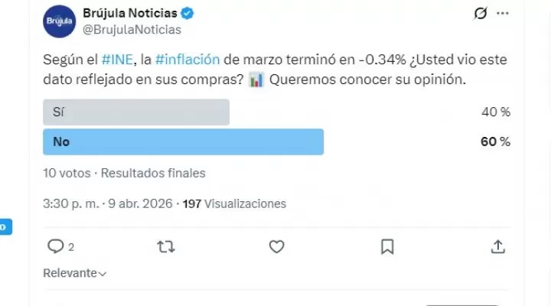Click the 10 votos count text

(67, 173)
